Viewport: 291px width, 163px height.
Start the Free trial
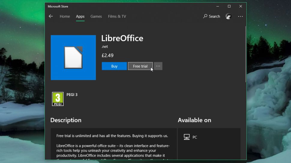(x=140, y=66)
